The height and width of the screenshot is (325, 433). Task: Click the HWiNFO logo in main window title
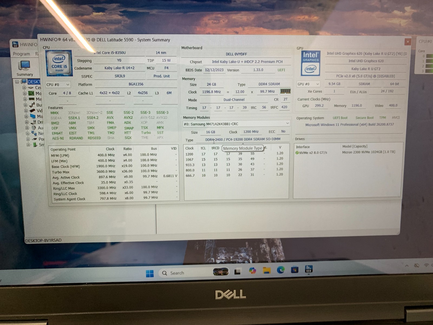pyautogui.click(x=15, y=44)
